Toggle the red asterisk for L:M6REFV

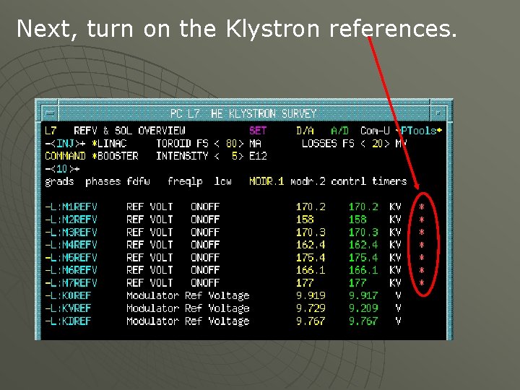click(422, 270)
